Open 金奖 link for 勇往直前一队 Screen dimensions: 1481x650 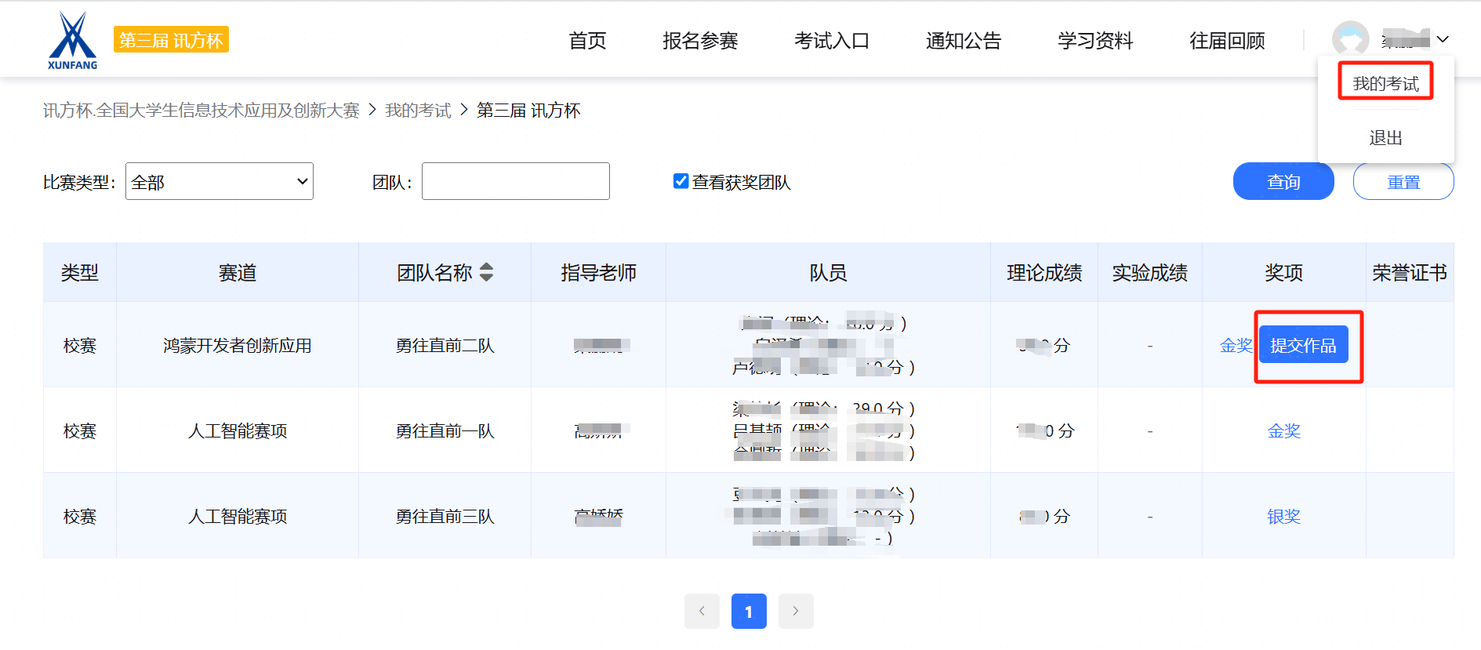1283,430
